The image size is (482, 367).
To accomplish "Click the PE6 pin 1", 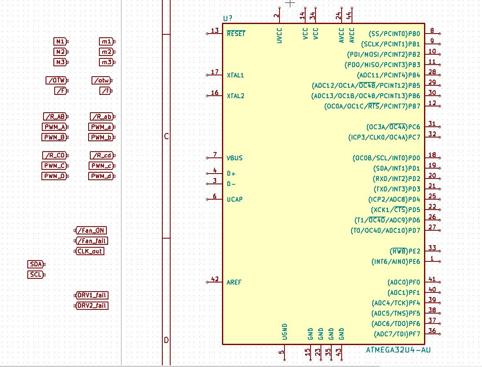I will [x=433, y=261].
